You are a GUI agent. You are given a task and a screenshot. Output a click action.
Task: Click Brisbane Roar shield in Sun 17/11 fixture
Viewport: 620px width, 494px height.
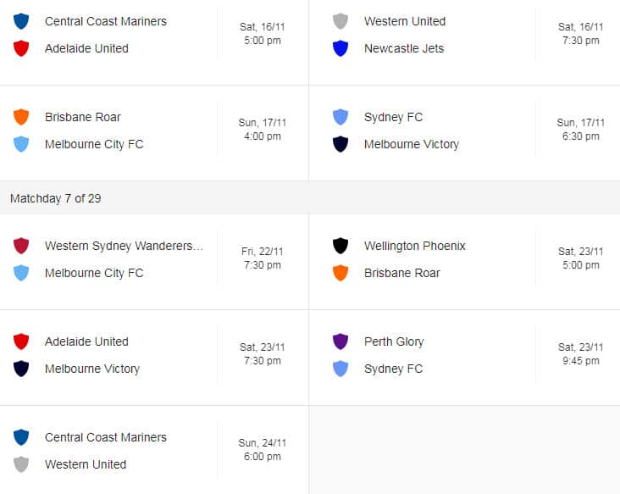coord(21,117)
